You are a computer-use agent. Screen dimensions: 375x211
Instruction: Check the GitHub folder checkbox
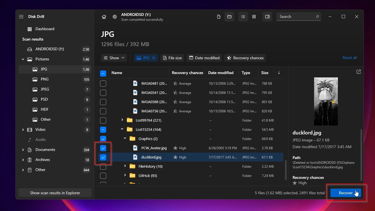pos(103,176)
